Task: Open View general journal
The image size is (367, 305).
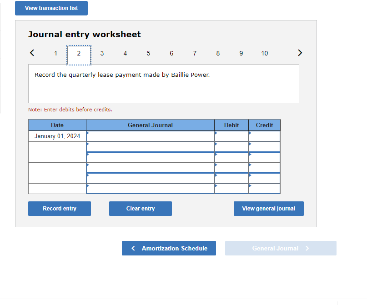Action: pos(268,208)
